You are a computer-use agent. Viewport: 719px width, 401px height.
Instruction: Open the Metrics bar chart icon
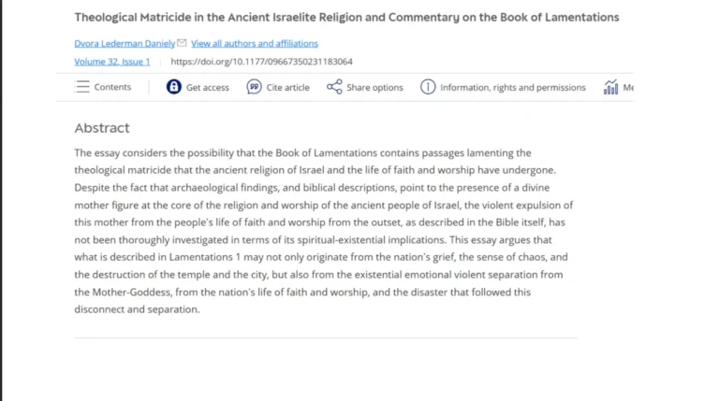tap(610, 87)
